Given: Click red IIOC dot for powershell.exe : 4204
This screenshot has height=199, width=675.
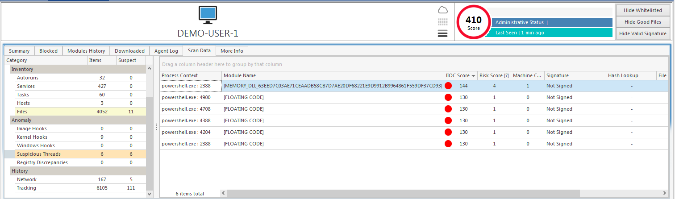Looking at the screenshot, I should tap(448, 132).
